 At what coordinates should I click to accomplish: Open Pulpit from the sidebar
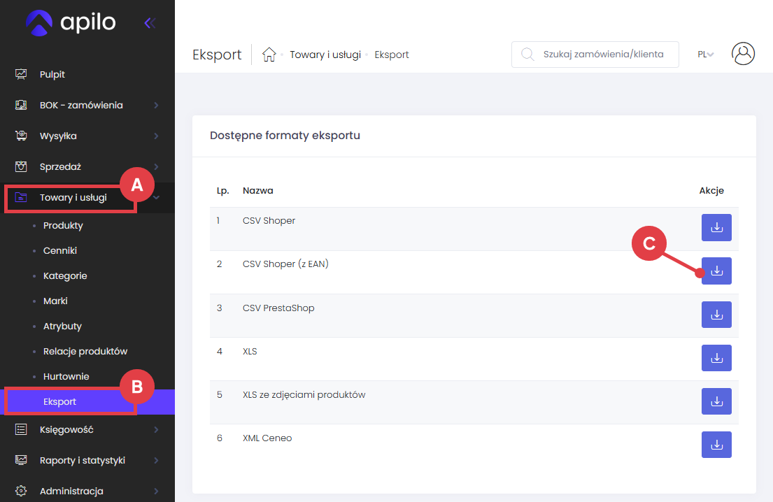(x=52, y=75)
